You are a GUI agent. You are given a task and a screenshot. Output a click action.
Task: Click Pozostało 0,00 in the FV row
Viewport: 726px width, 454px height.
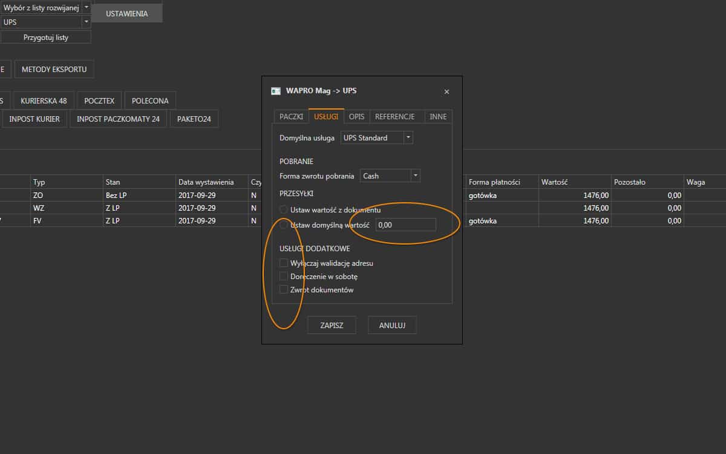647,221
